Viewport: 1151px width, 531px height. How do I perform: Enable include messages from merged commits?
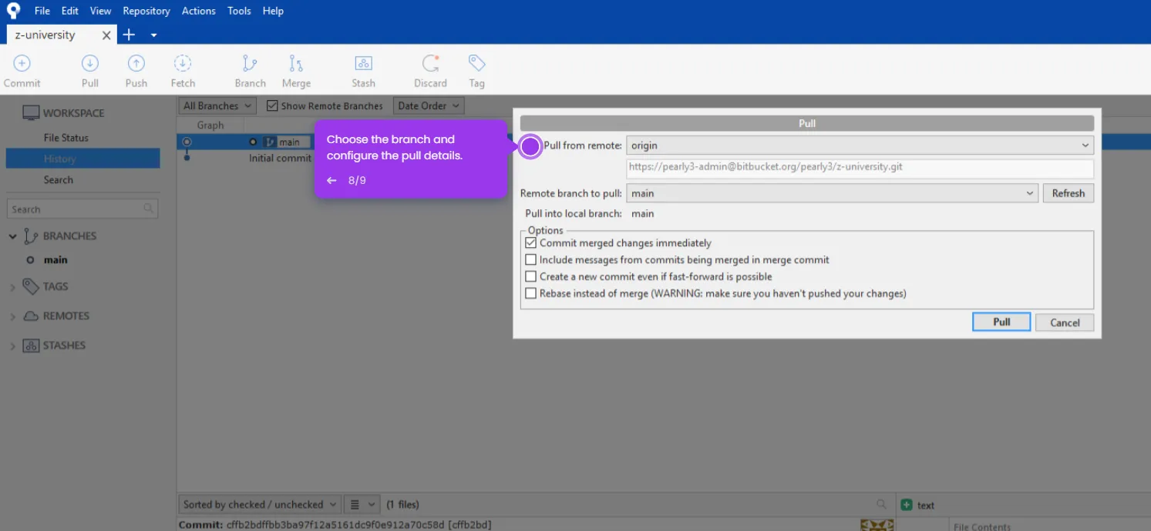click(530, 259)
